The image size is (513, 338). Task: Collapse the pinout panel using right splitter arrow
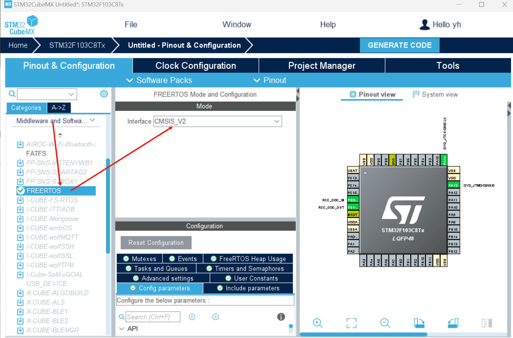(509, 113)
